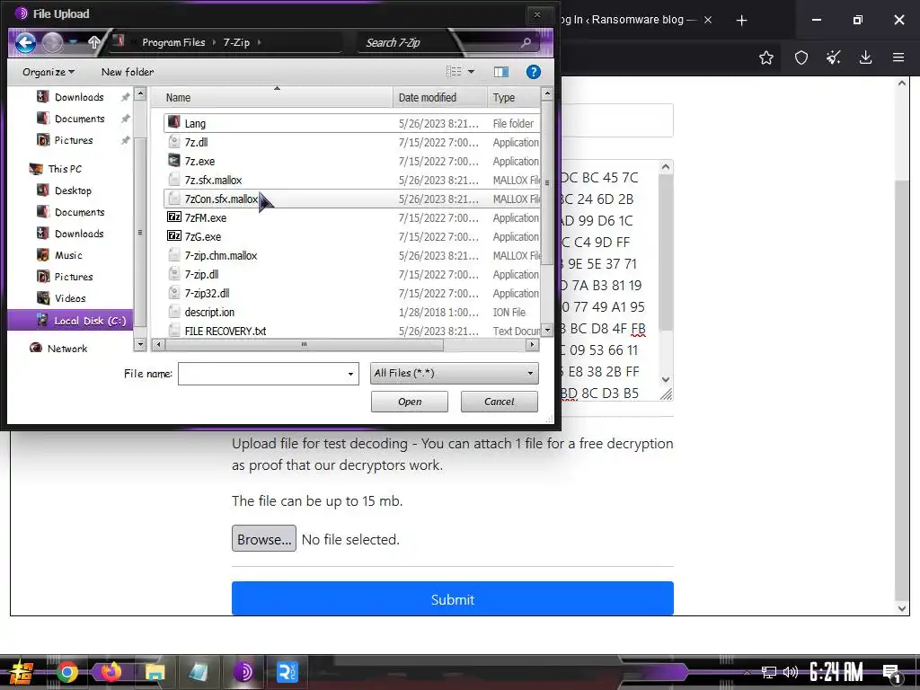Click Program Files in address path
Viewport: 920px width, 690px height.
coord(173,42)
